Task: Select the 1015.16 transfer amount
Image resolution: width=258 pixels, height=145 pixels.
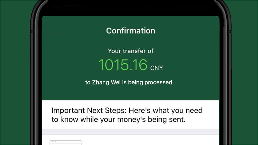Action: point(123,65)
